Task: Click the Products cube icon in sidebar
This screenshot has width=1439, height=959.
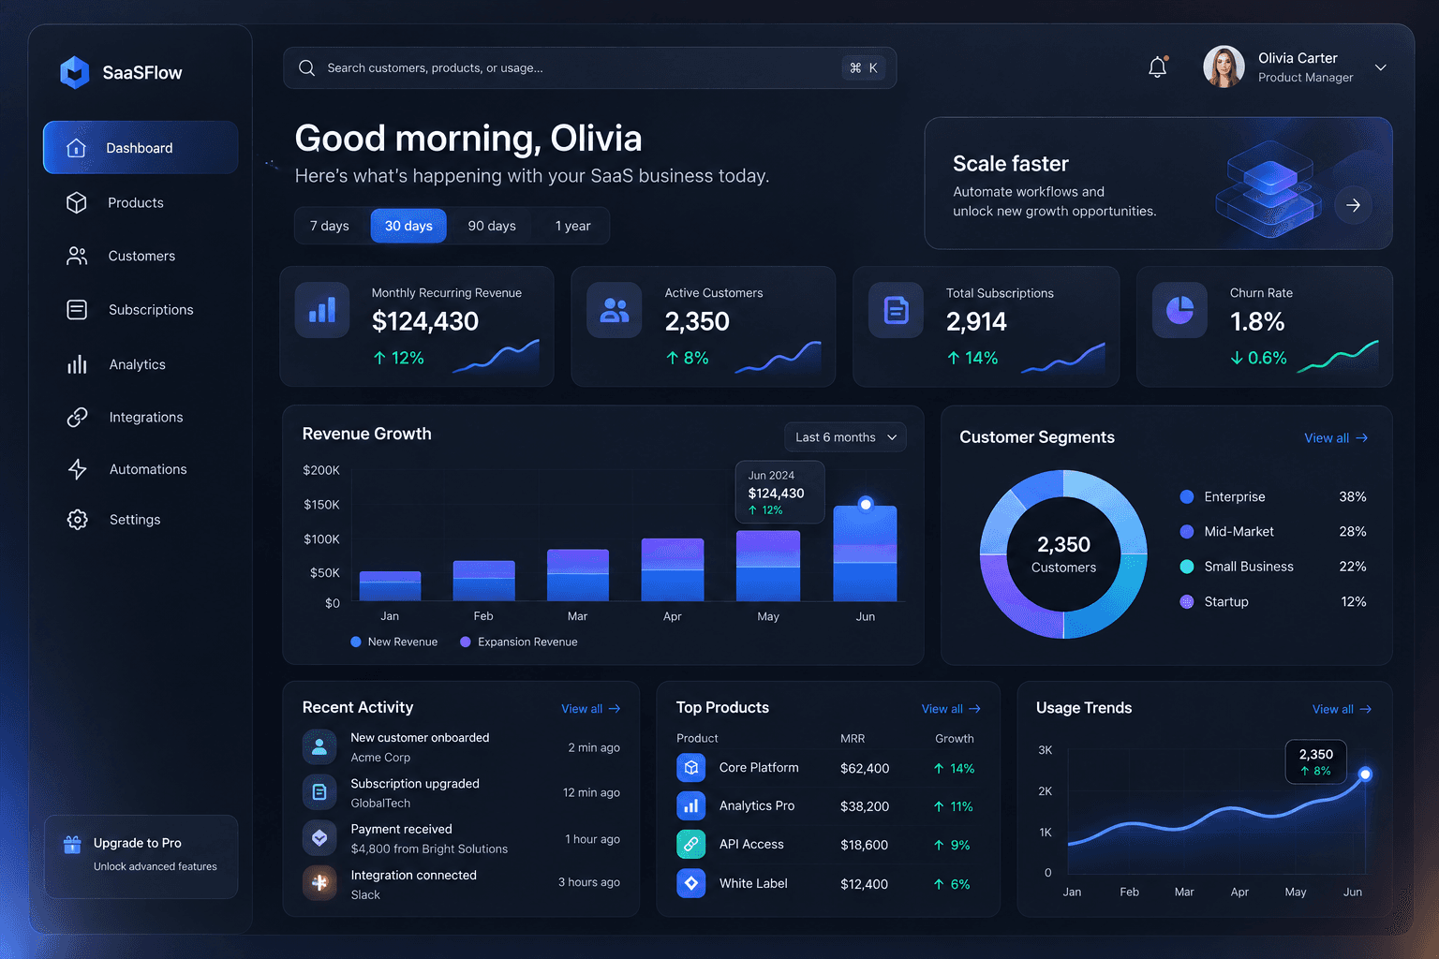Action: coord(77,202)
